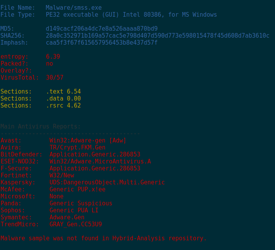Screen dimensions: 275x250
Task: Click the Kaspersky UDS:DangerousObject result
Action: [107, 182]
